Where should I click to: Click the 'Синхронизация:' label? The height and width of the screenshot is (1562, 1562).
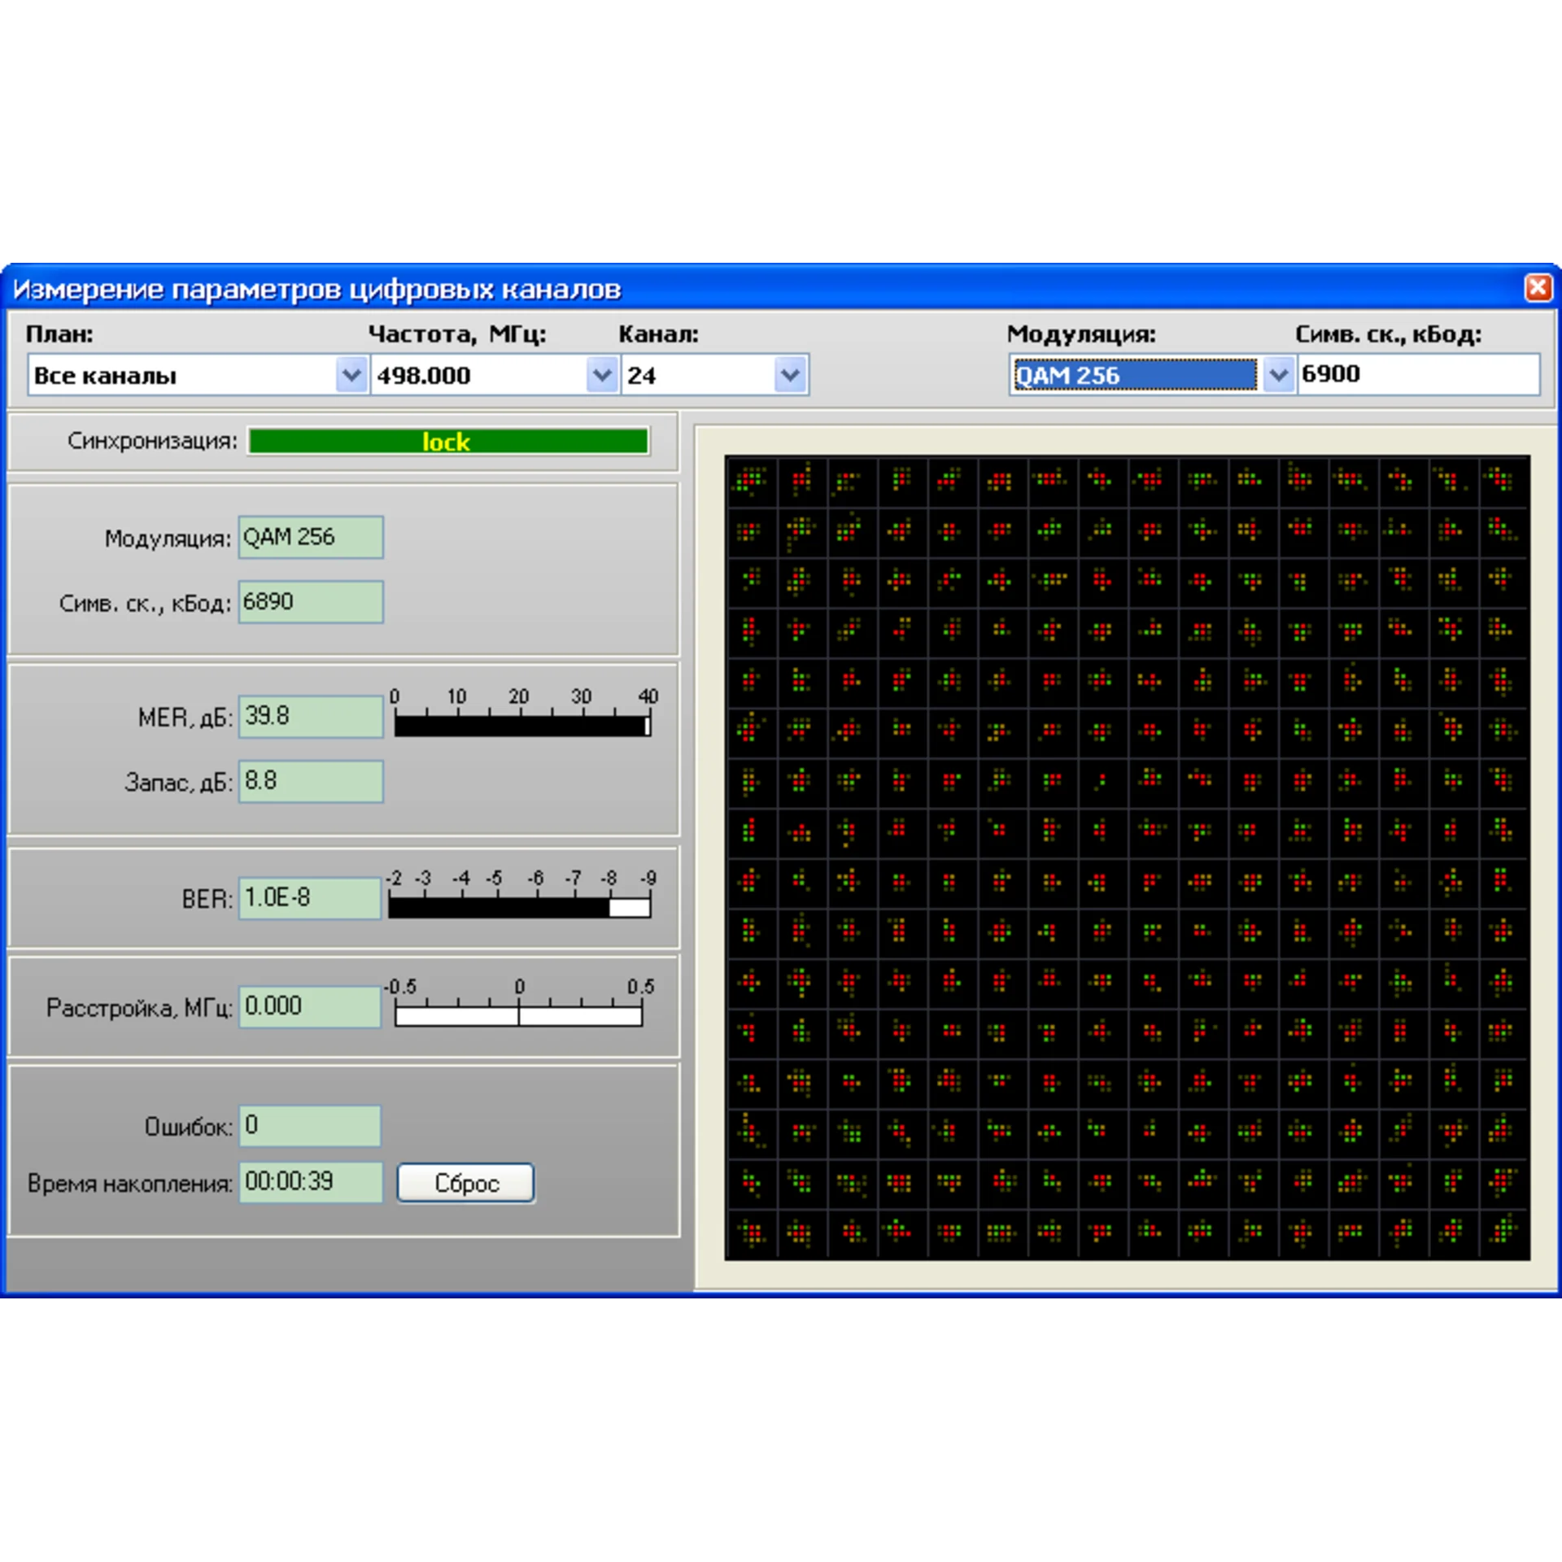[153, 441]
